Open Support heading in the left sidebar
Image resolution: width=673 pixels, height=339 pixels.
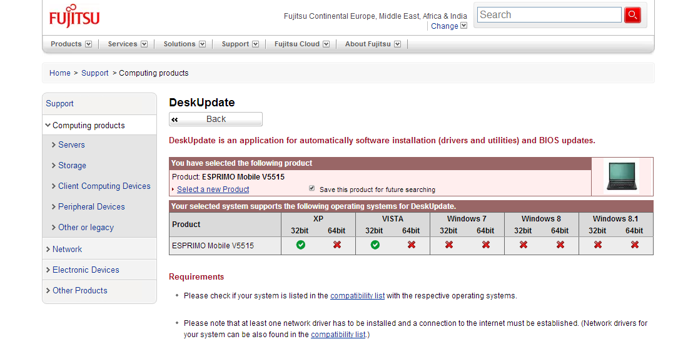[x=59, y=103]
